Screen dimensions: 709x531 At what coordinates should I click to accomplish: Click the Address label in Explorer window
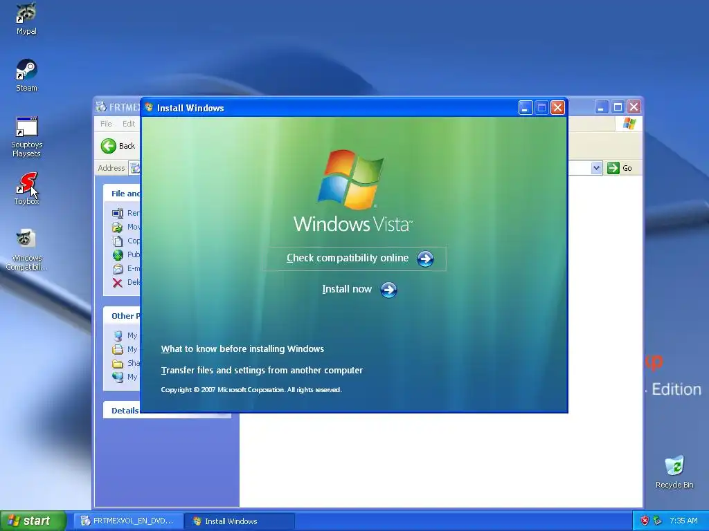click(x=111, y=168)
